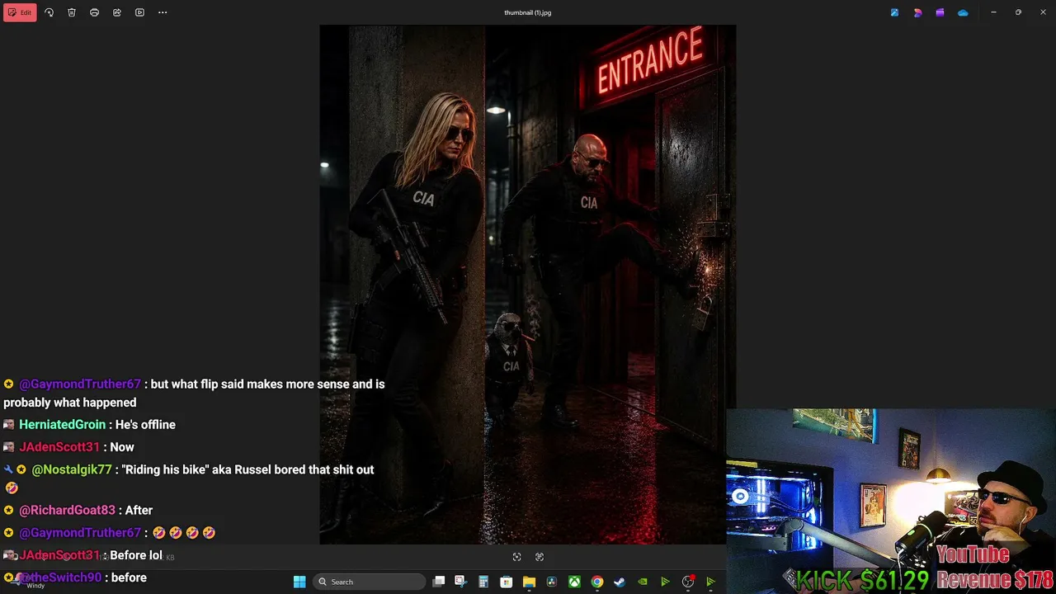1056x594 pixels.
Task: Click the username @RichardGoat83 in chat
Action: pos(68,510)
